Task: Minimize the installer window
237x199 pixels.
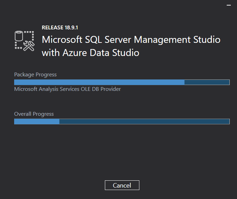Action: click(228, 6)
